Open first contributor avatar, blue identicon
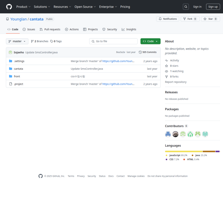Image resolution: width=223 pixels, height=223 pixels. click(x=168, y=134)
